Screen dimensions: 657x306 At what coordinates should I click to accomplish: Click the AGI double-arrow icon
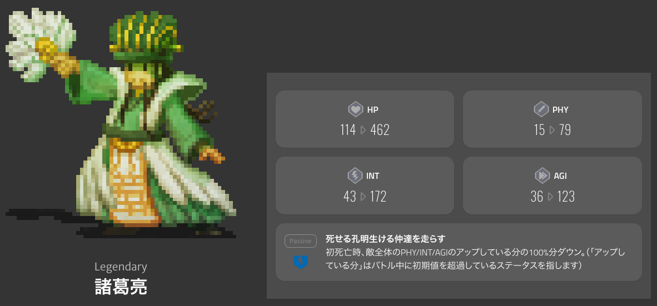(x=542, y=176)
